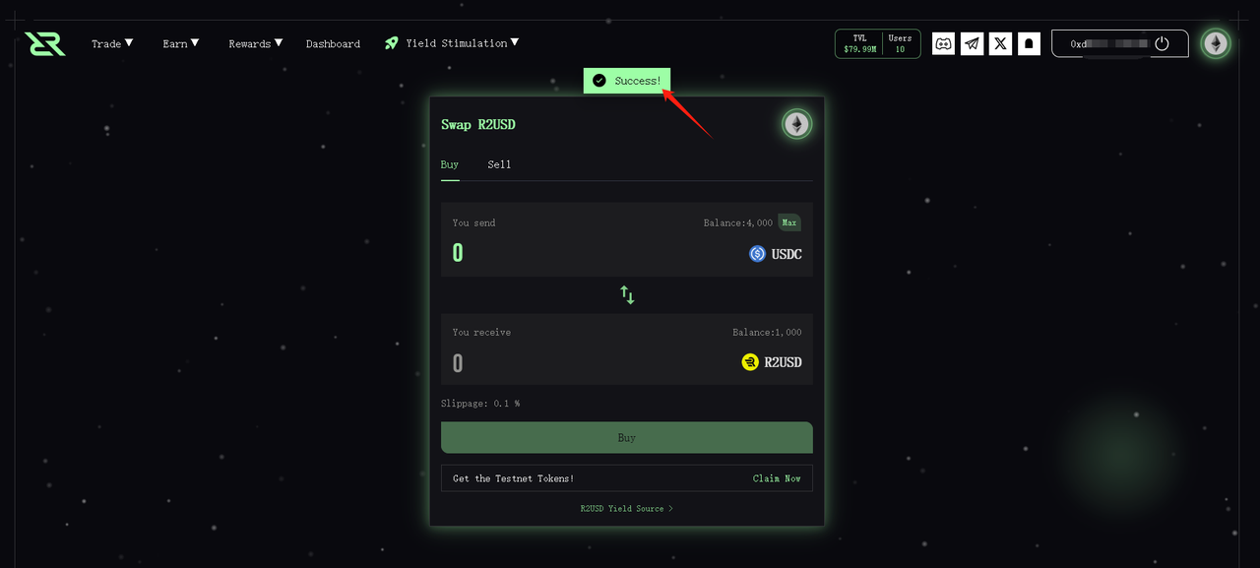Click the Max balance button
The image size is (1260, 568).
[x=789, y=222]
